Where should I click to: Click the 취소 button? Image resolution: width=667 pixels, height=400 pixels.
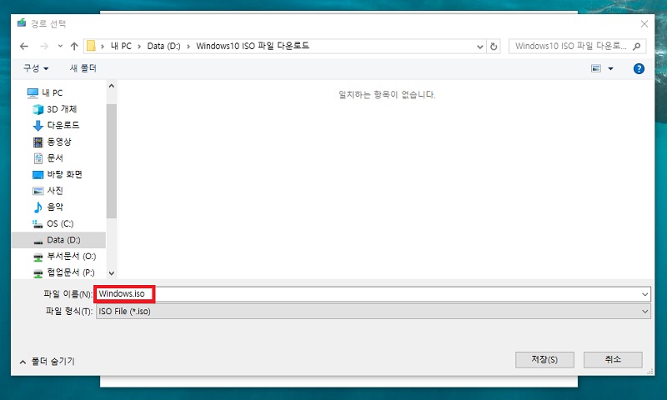click(613, 360)
